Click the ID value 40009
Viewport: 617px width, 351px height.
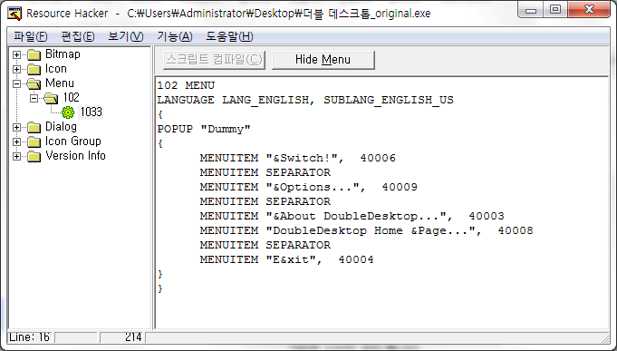pos(400,187)
